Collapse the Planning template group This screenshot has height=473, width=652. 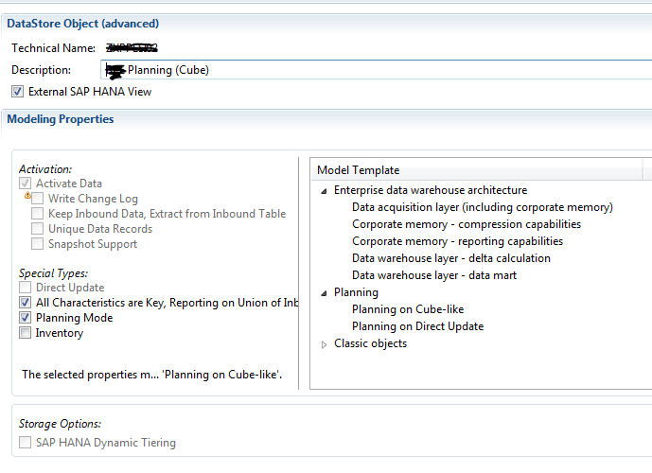324,292
